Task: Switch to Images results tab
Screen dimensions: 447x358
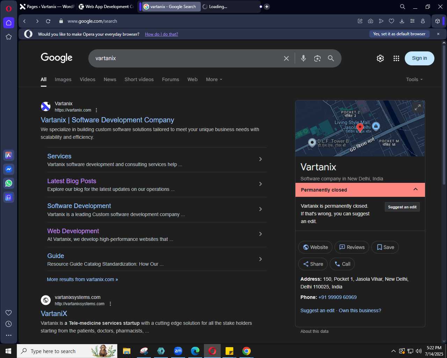Action: click(63, 79)
